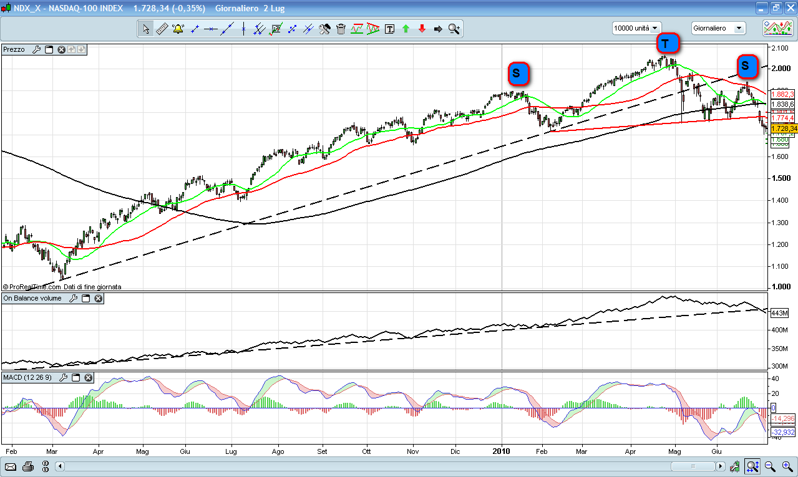798x477 pixels.
Task: Toggle MACD panel window mode icon
Action: (x=76, y=378)
